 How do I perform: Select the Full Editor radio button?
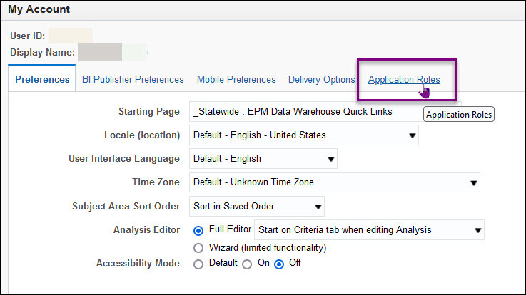[x=199, y=230]
